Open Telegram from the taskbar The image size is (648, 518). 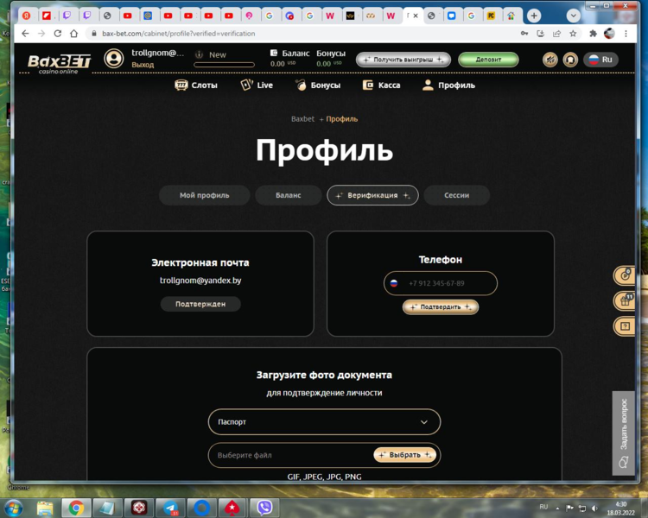[x=170, y=508]
